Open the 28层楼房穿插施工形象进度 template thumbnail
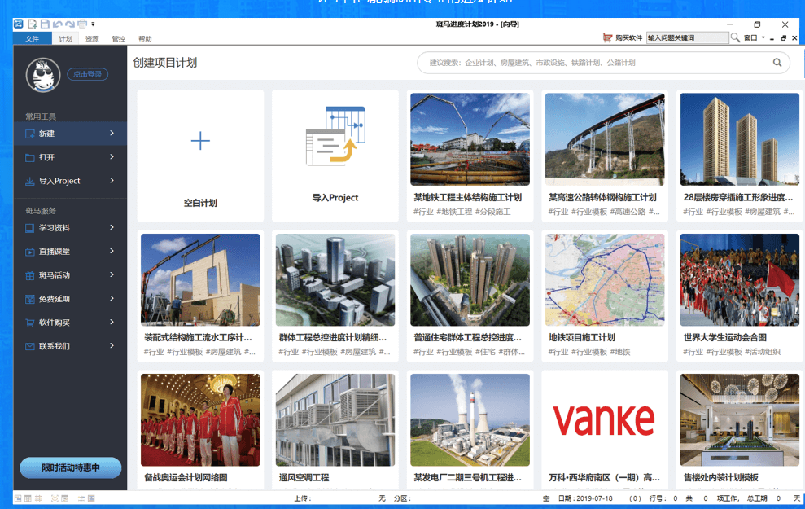 pyautogui.click(x=740, y=139)
